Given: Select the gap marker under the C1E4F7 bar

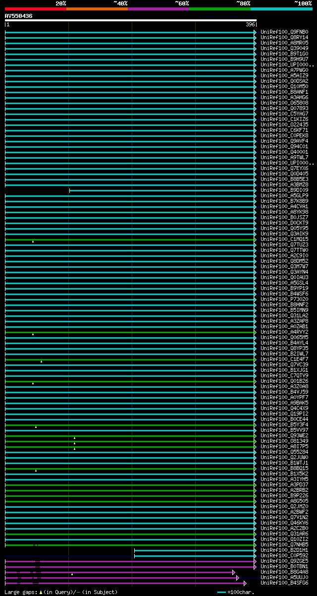Looking at the screenshot, I should click(41, 361).
